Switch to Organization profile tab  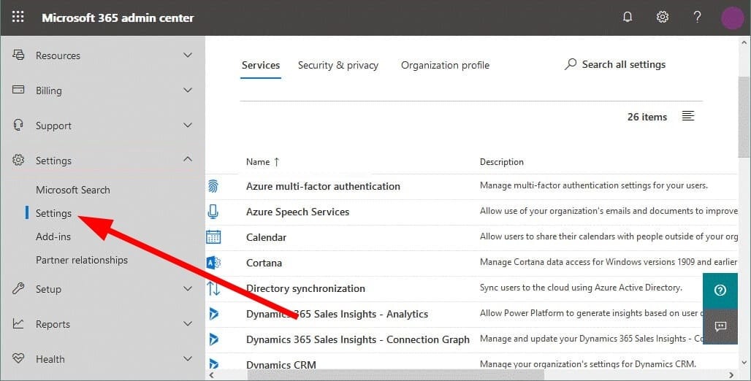click(445, 65)
